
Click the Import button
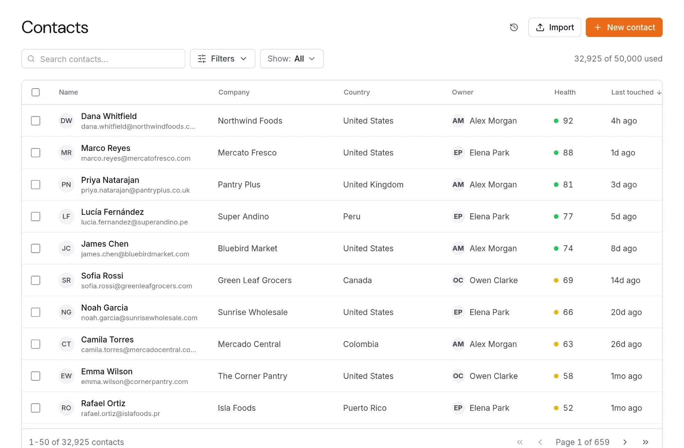554,27
